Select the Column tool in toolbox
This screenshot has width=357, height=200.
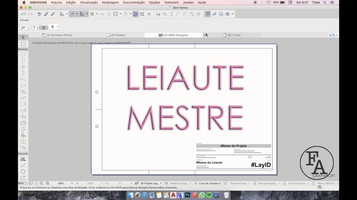(x=23, y=74)
